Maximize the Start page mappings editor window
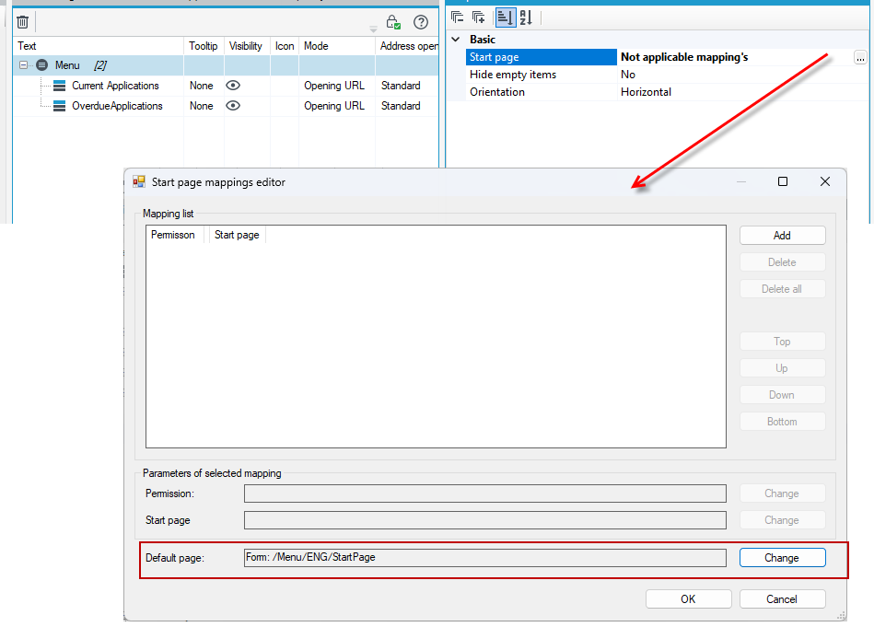874x627 pixels. [x=783, y=181]
